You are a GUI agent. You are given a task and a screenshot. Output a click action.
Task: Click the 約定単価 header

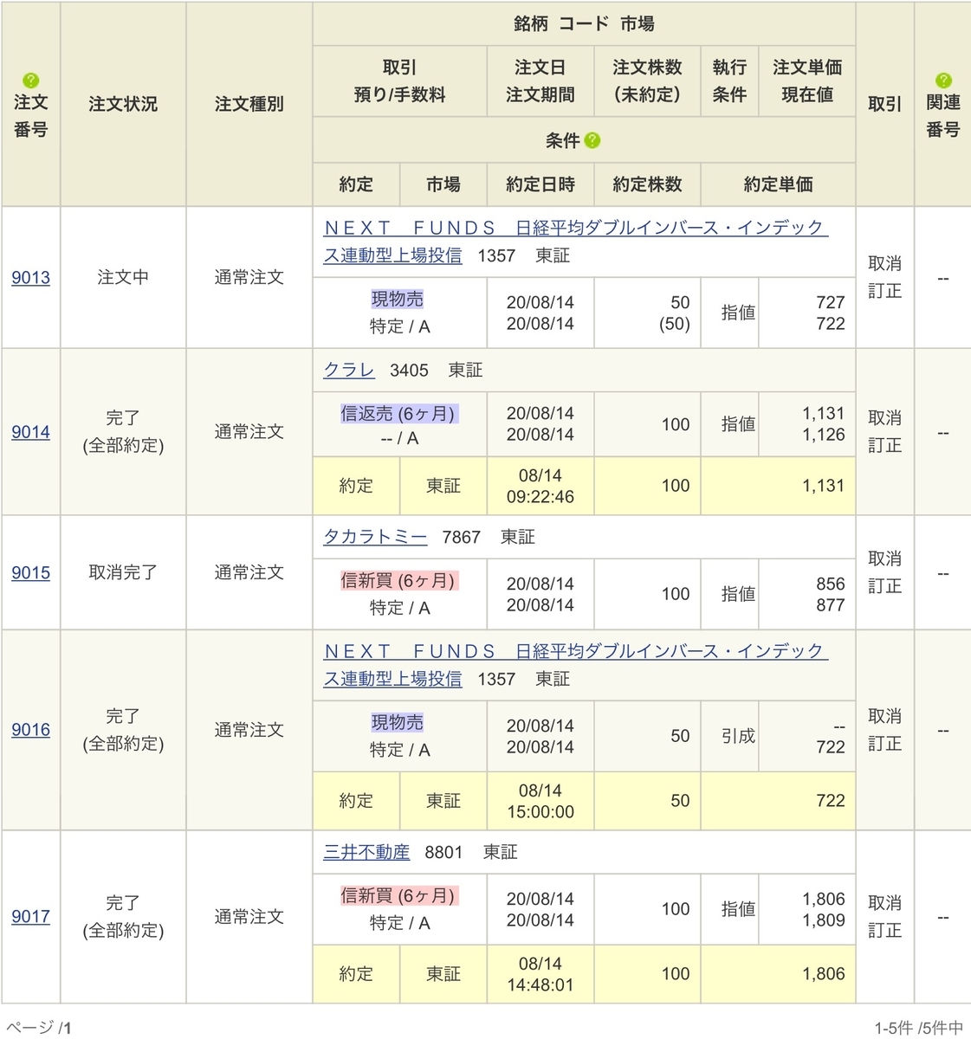[x=778, y=184]
